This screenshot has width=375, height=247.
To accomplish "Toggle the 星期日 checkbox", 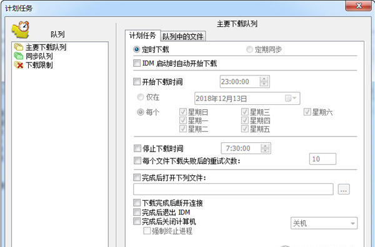I will [x=183, y=112].
